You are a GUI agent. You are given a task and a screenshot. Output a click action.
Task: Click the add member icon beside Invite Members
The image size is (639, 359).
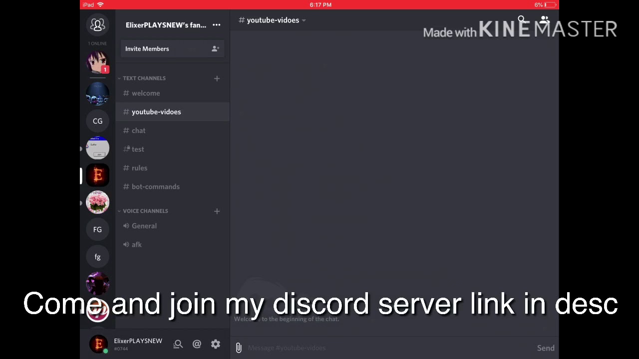tap(215, 49)
